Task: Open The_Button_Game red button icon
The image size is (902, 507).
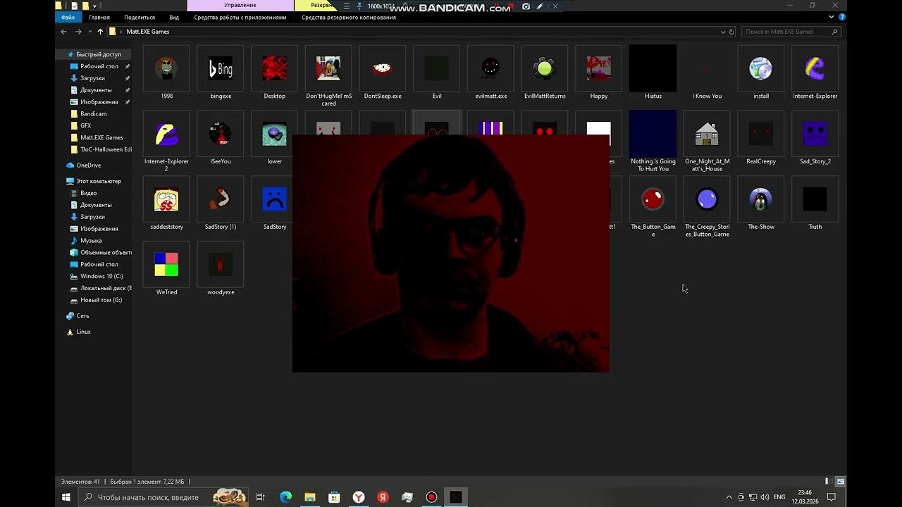Action: click(x=653, y=200)
